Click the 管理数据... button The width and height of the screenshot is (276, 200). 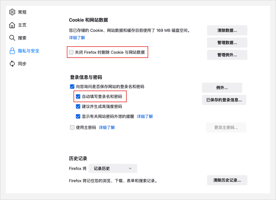click(x=227, y=43)
